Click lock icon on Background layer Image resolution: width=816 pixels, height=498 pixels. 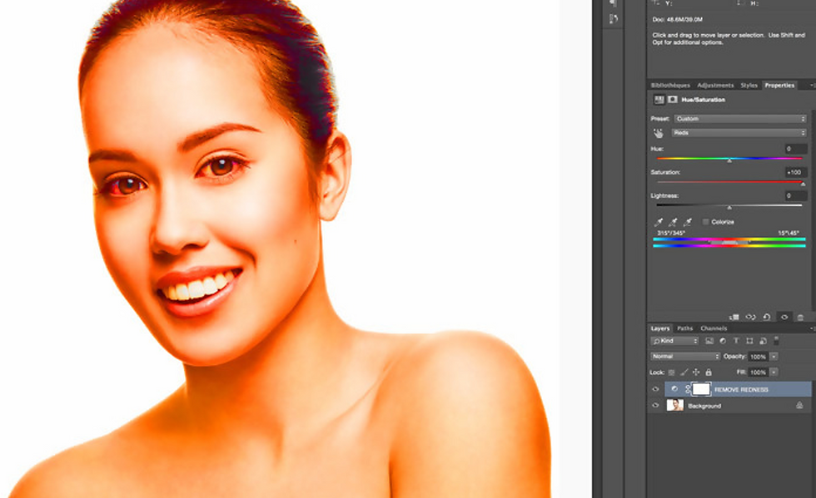(799, 406)
